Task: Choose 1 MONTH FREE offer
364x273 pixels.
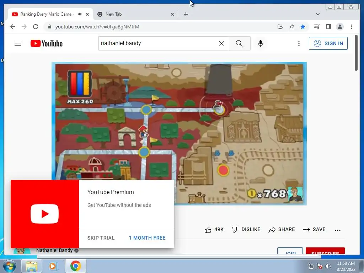Action: tap(147, 238)
